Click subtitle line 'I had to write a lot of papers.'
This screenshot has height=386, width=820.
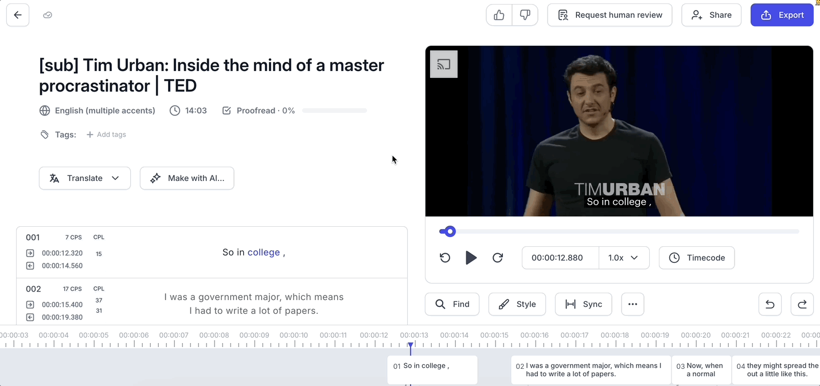(x=254, y=311)
